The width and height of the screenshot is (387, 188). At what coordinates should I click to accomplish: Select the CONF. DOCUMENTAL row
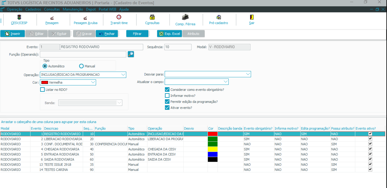click(x=193, y=144)
